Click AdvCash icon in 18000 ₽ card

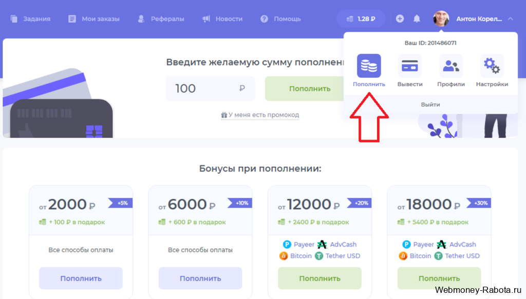[x=441, y=245]
